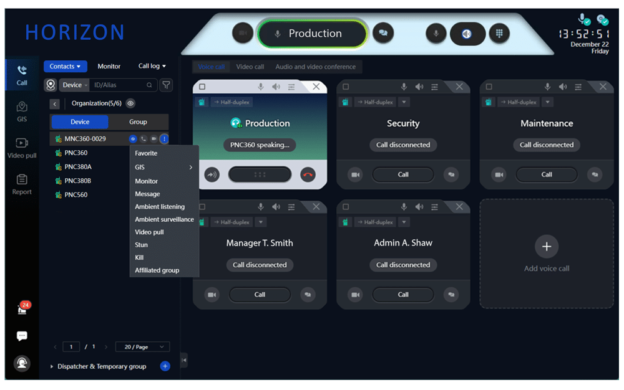Image resolution: width=624 pixels, height=390 pixels.
Task: Click the ID/Alias search field
Action: tap(119, 85)
